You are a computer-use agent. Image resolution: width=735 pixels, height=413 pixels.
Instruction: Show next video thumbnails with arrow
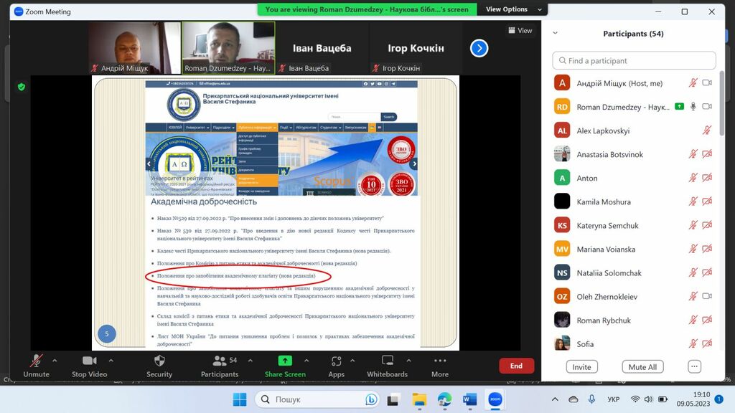[479, 48]
